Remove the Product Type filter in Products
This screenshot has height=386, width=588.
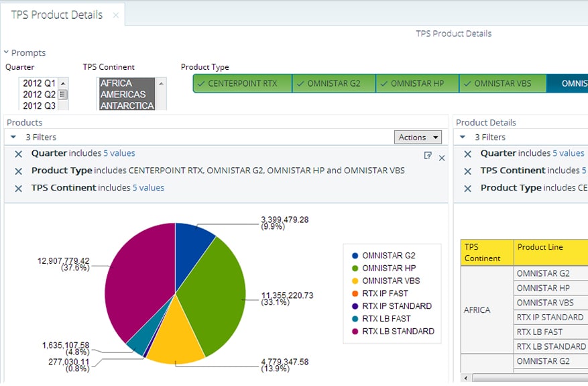click(18, 171)
